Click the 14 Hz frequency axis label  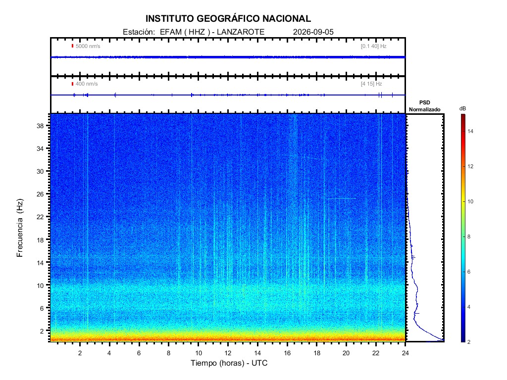point(40,263)
